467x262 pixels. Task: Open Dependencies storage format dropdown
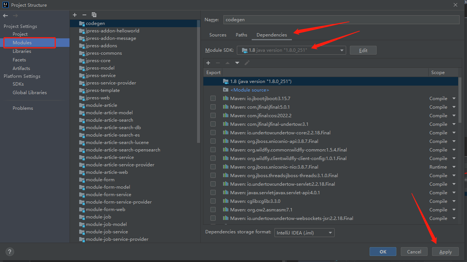[304, 233]
